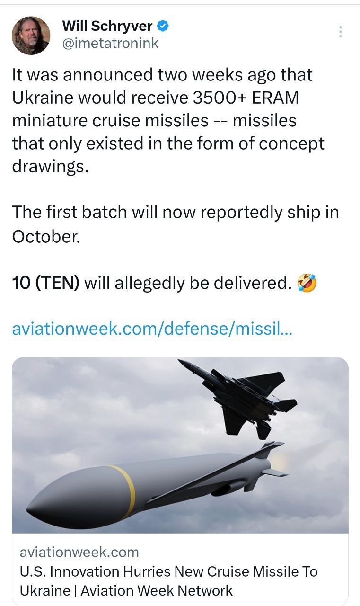
Task: Follow the blue aviationweek.com/defense/missil... link
Action: (x=152, y=330)
